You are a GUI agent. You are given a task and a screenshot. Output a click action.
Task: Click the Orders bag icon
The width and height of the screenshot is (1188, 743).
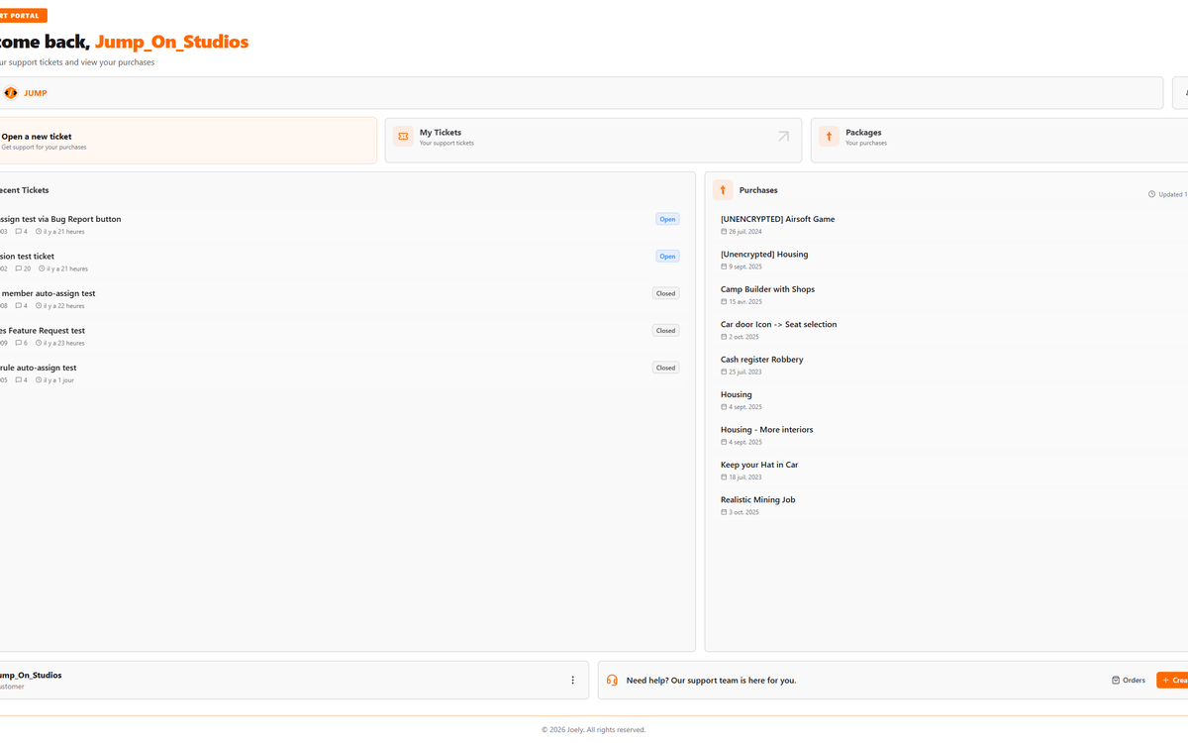coord(1116,681)
